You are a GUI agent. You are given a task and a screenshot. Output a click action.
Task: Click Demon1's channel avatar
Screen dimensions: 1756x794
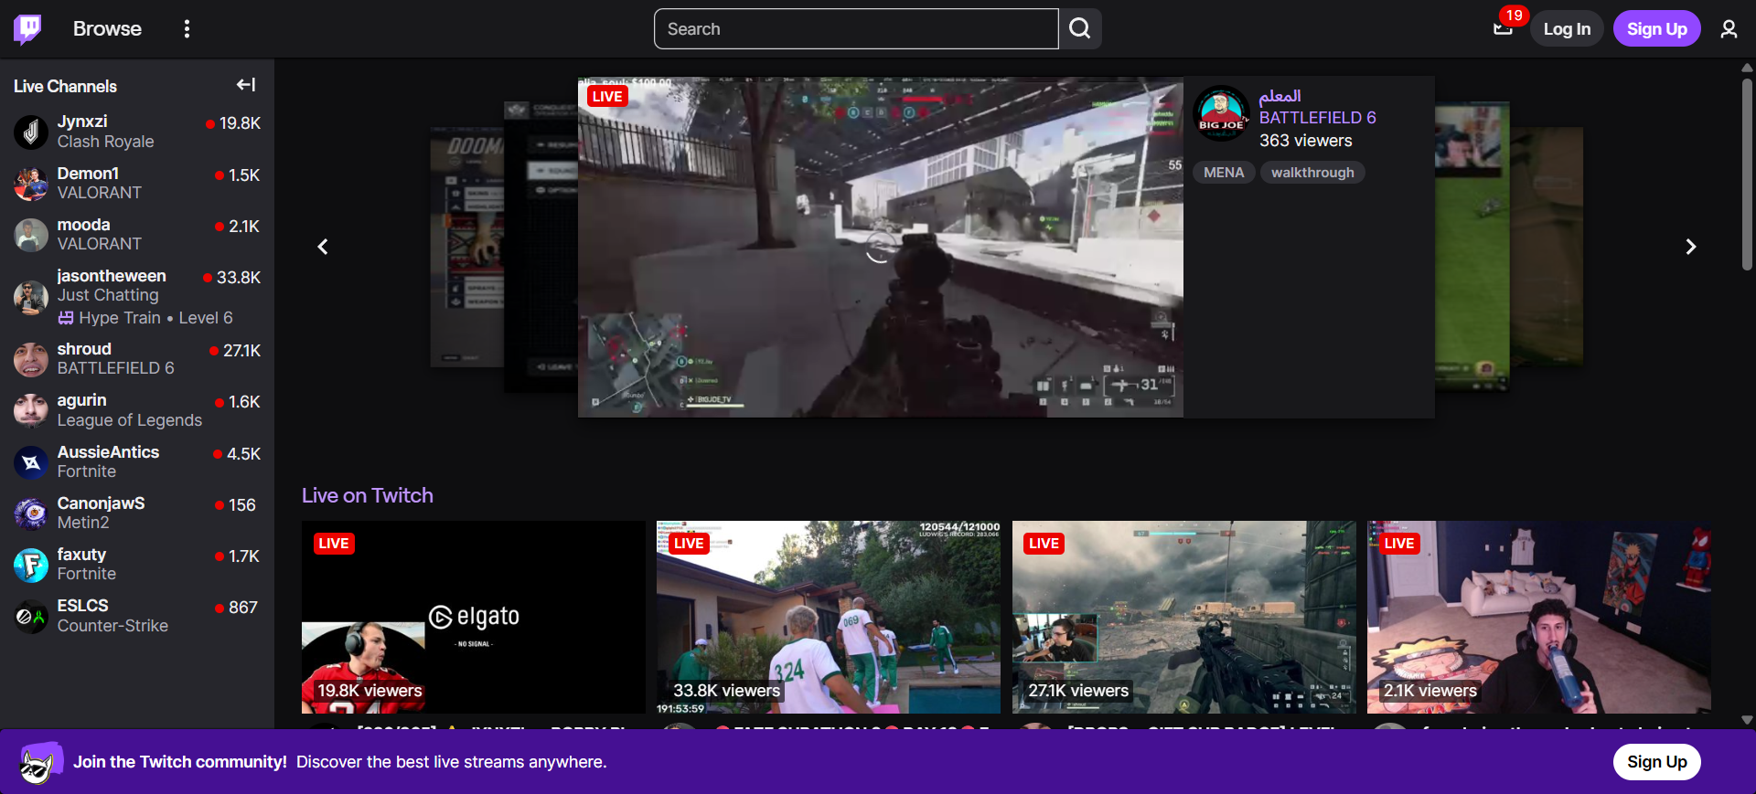pos(31,184)
